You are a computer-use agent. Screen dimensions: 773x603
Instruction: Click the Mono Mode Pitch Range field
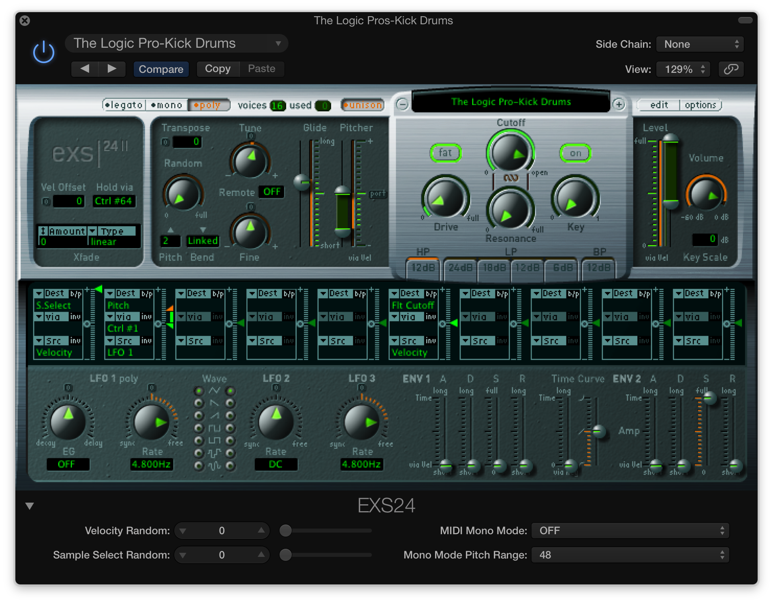(629, 555)
